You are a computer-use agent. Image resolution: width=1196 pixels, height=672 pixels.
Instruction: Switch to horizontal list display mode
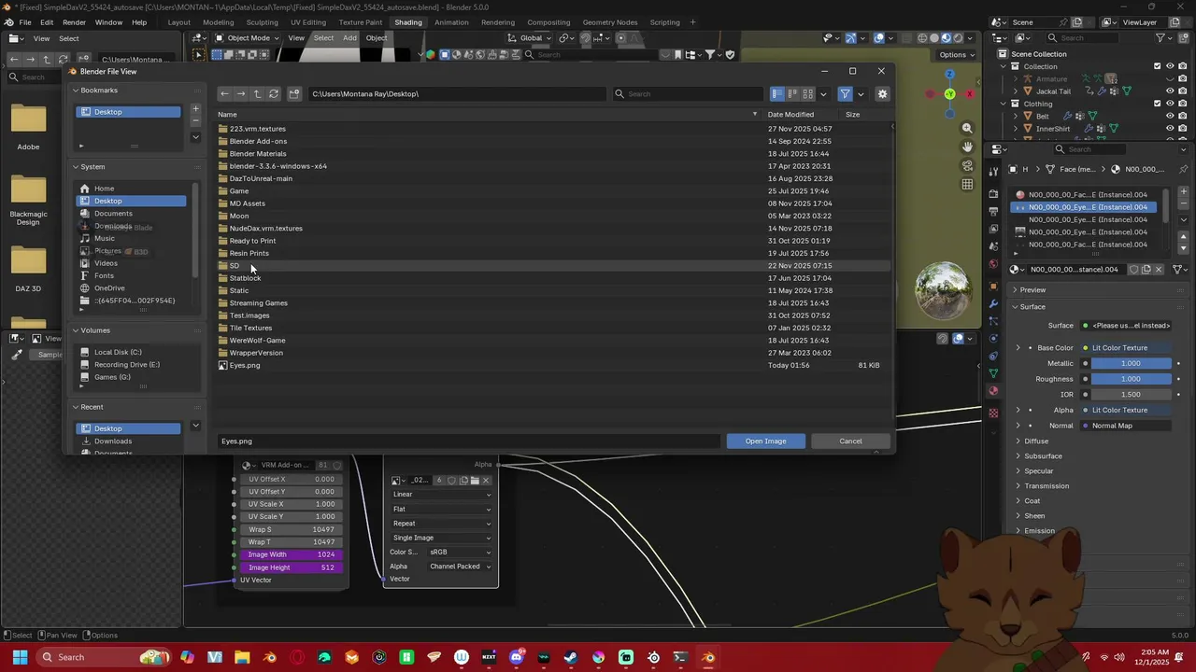coord(792,93)
